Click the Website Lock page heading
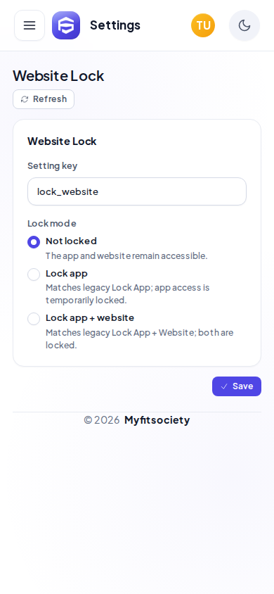 click(x=58, y=76)
